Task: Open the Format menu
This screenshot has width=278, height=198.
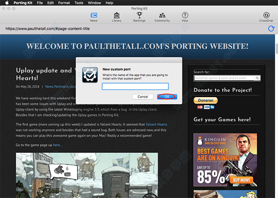Action: click(64, 3)
